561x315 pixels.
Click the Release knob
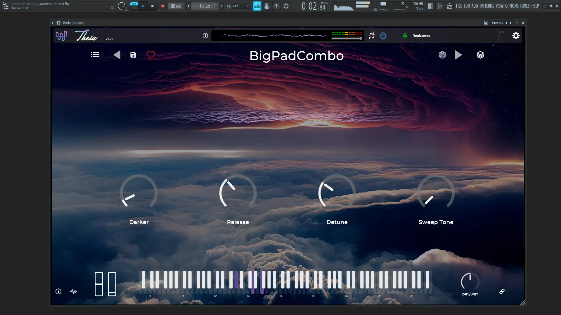[238, 193]
